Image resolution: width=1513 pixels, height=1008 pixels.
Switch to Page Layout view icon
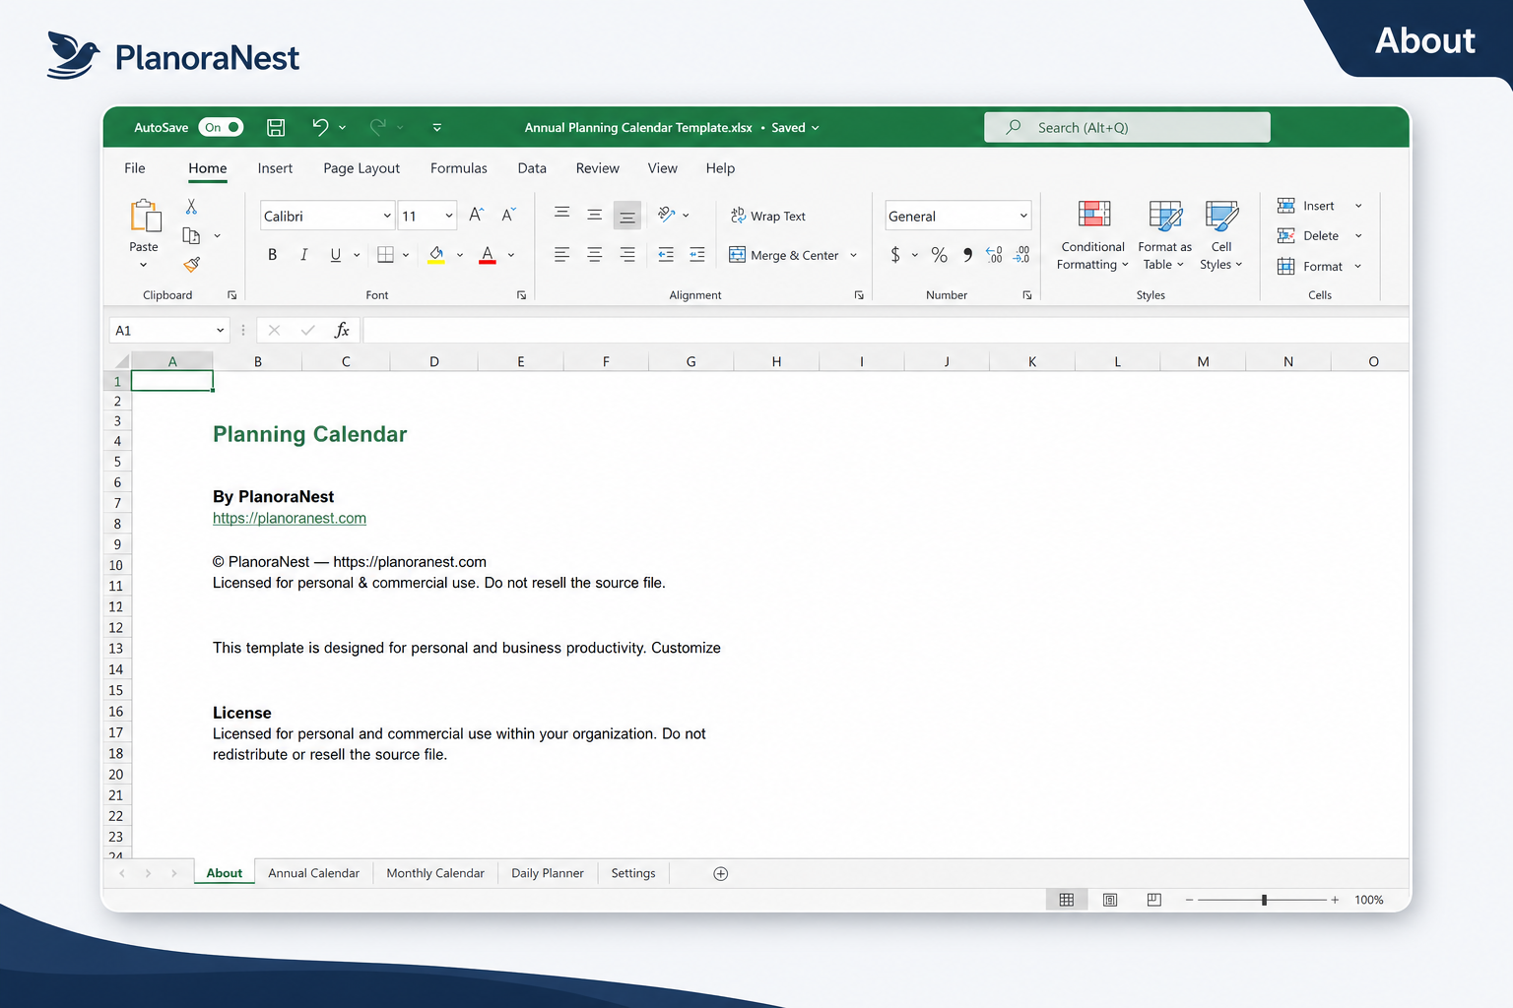(x=1110, y=900)
